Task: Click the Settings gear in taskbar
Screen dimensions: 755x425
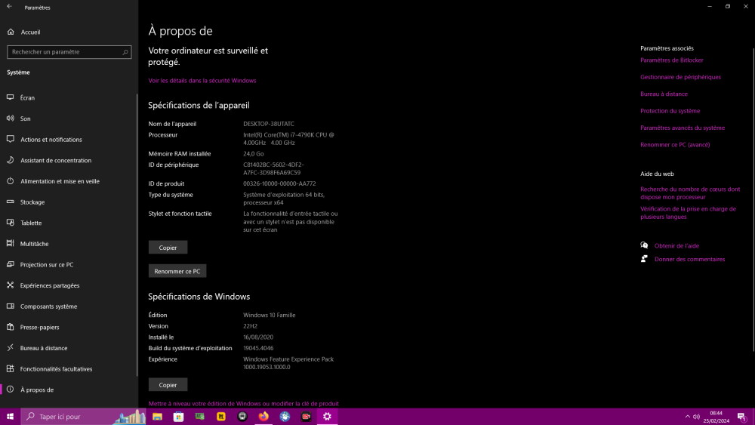Action: (x=327, y=417)
